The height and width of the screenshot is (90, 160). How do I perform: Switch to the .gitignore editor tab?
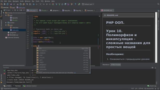[x=55, y=10]
